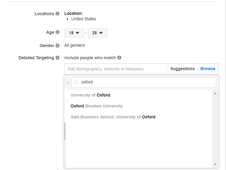
Task: Click the United States location entry
Action: pyautogui.click(x=84, y=19)
